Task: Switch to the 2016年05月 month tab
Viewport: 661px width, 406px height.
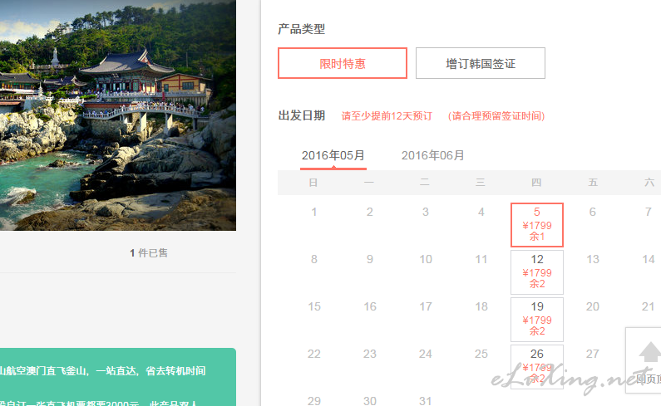Action: [333, 155]
